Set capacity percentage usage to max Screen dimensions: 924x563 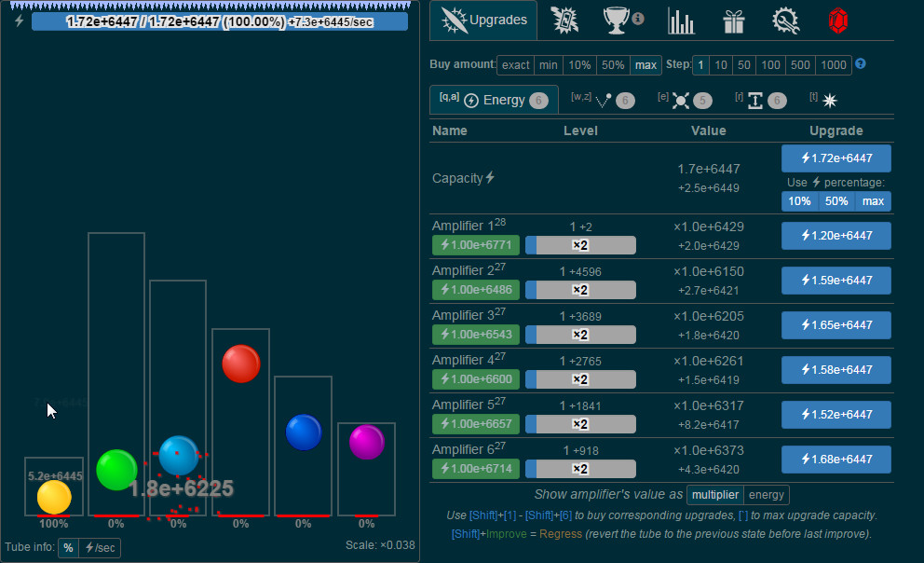click(x=873, y=200)
